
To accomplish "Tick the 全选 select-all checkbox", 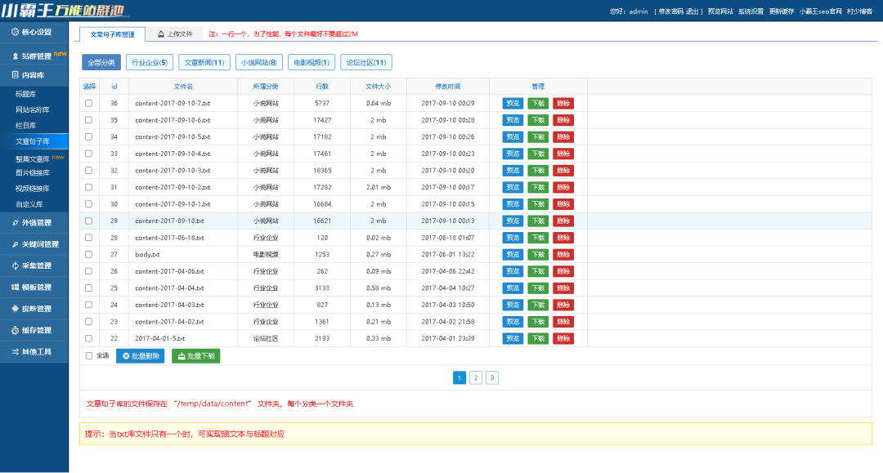I will pyautogui.click(x=90, y=355).
